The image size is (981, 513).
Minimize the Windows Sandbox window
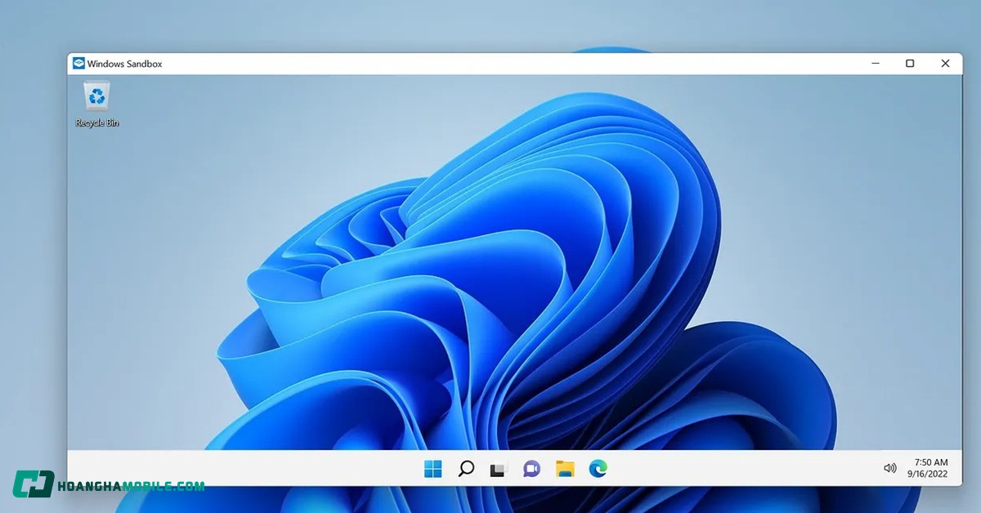pyautogui.click(x=875, y=63)
